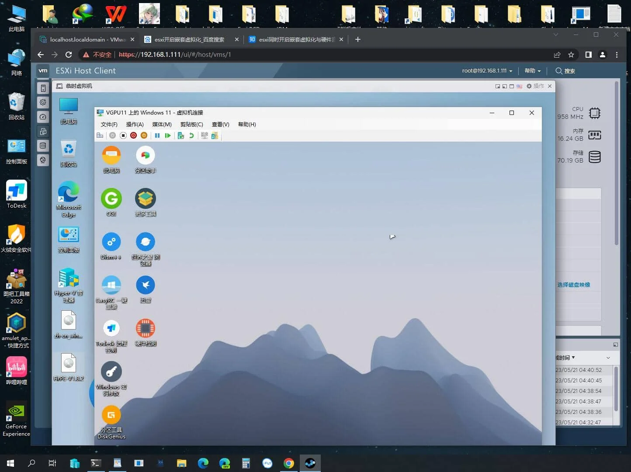Open Chrome from the Windows taskbar
This screenshot has height=472, width=631.
point(289,463)
